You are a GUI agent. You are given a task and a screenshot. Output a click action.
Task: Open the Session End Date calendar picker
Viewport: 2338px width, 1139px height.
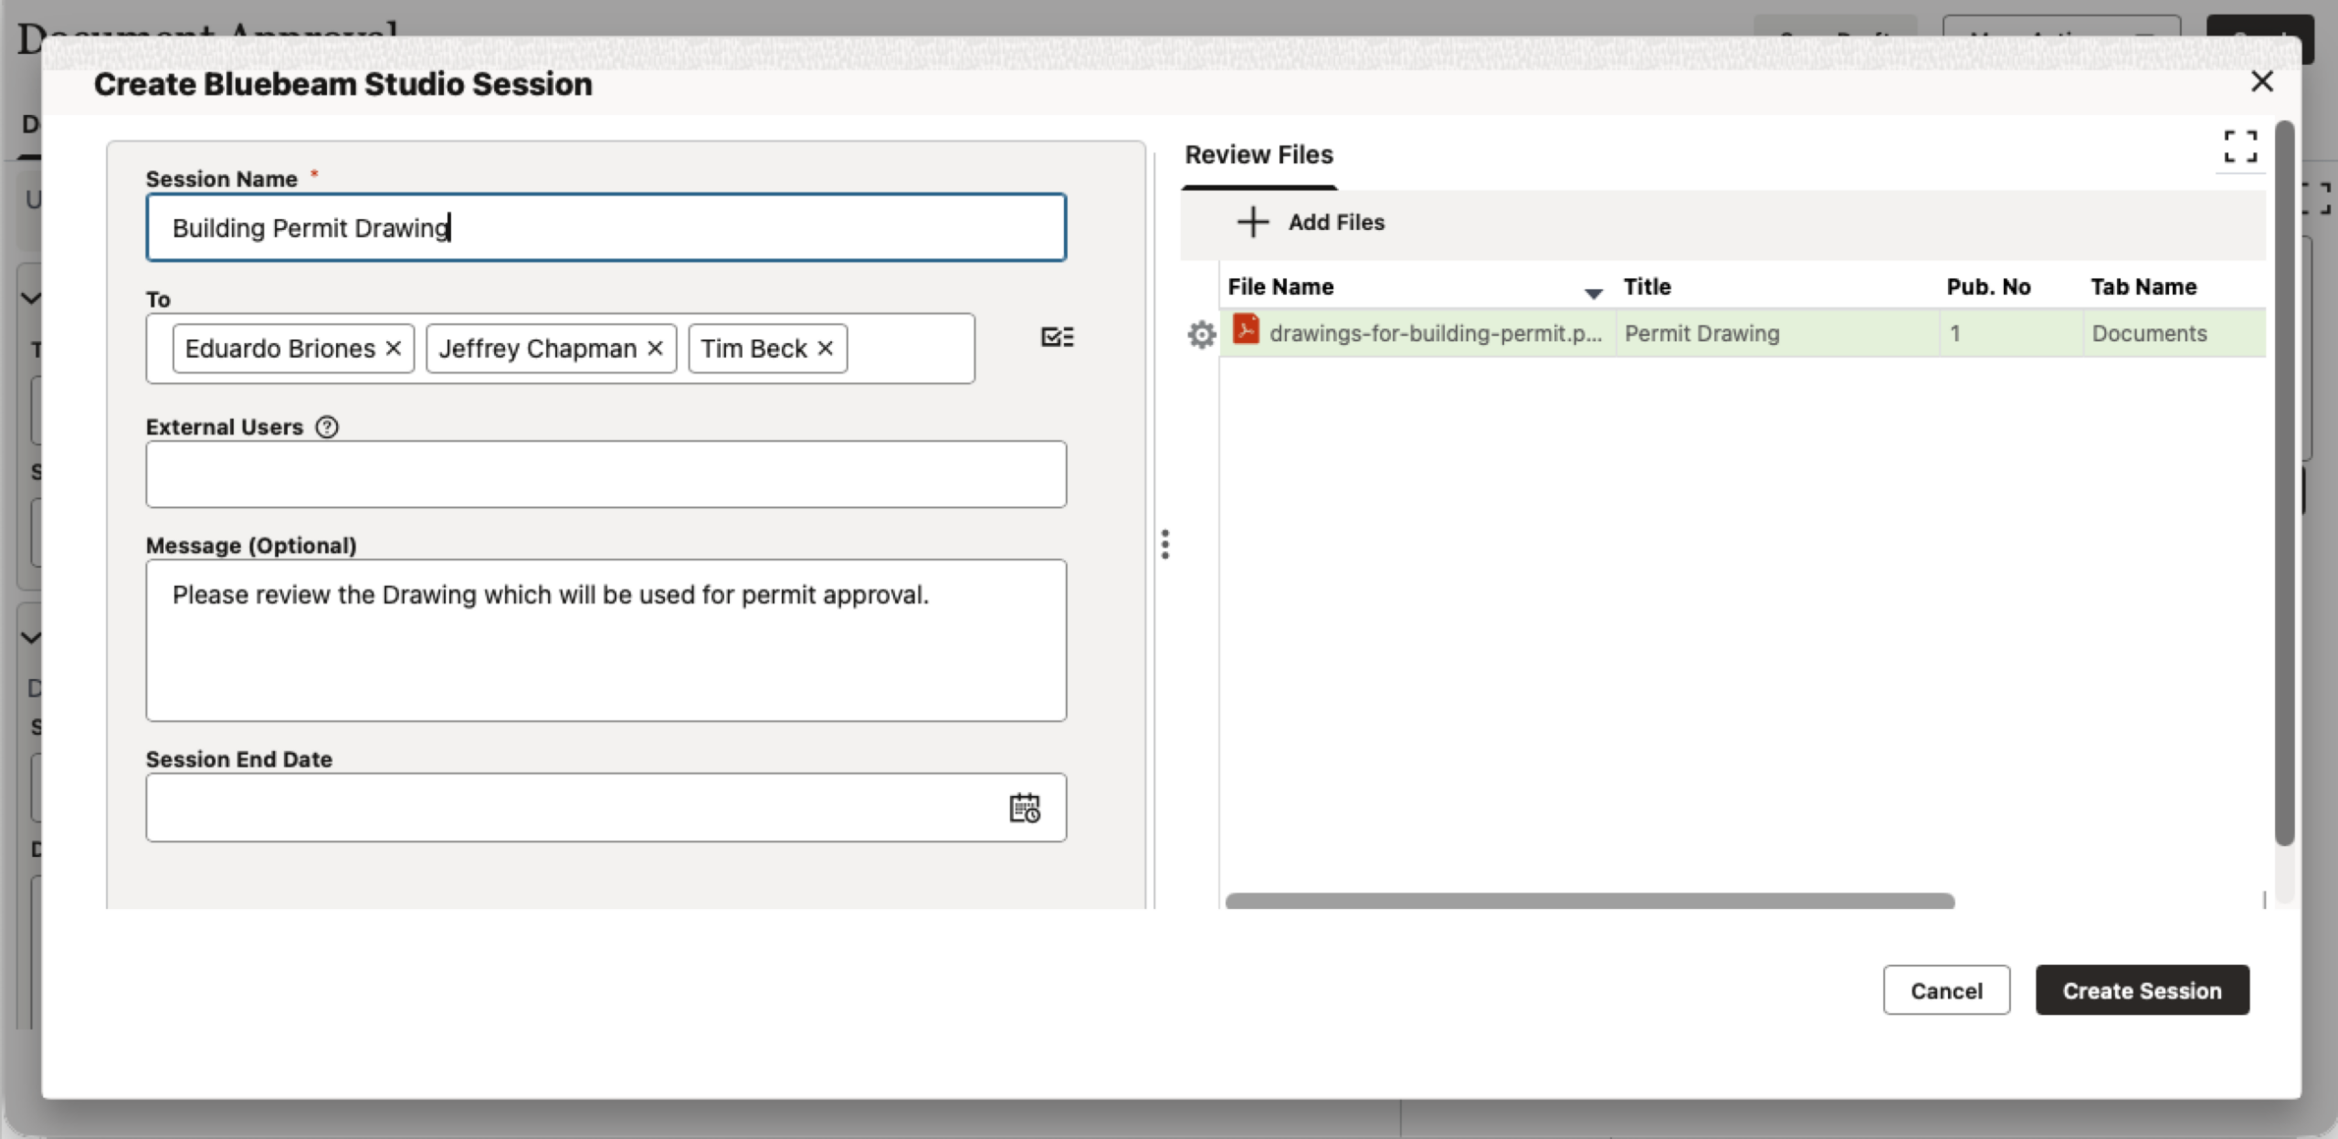pyautogui.click(x=1024, y=808)
